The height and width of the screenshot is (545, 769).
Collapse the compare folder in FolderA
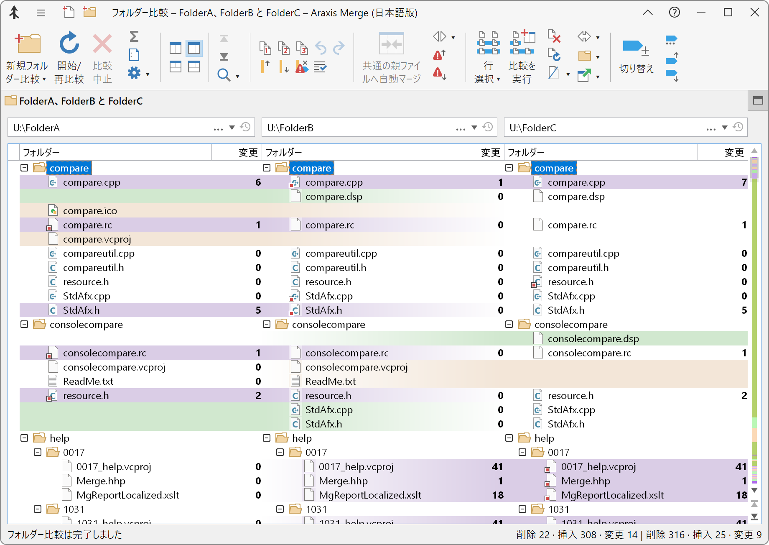pyautogui.click(x=24, y=168)
